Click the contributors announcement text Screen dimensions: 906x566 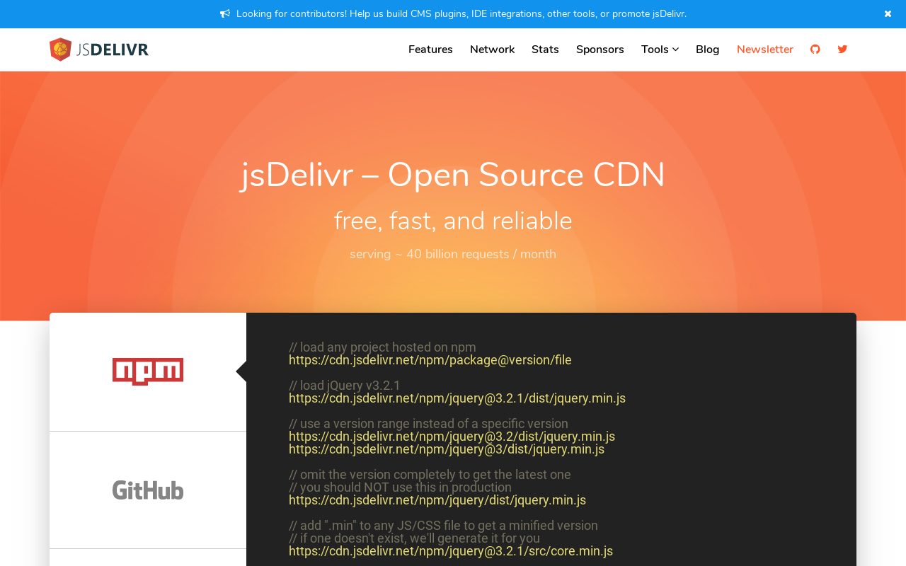(461, 14)
